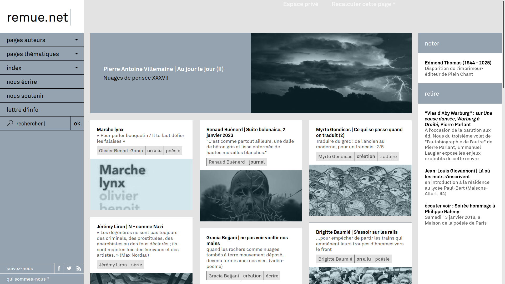Click Recalculer cette page link
505x284 pixels.
[363, 4]
